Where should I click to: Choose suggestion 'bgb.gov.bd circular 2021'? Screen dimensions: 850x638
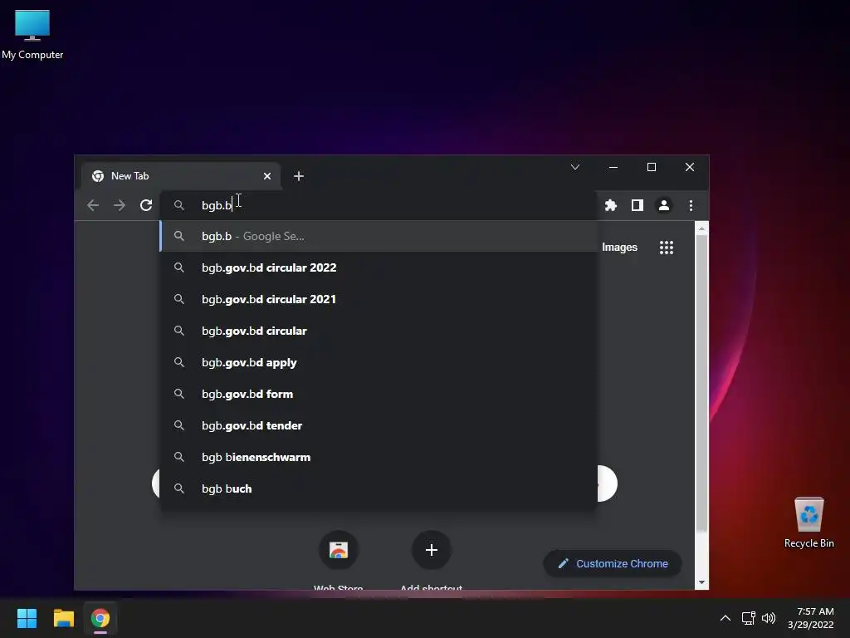[x=379, y=299]
